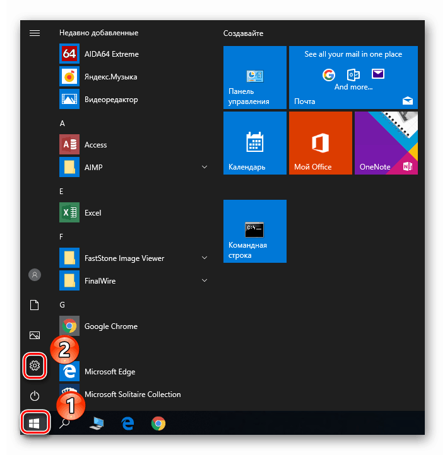445x455 pixels.
Task: Open the OneNote tile
Action: pos(386,143)
